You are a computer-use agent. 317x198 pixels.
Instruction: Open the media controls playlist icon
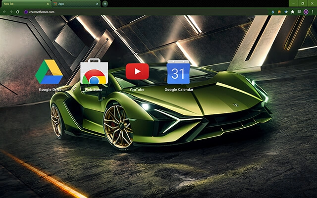(x=299, y=12)
